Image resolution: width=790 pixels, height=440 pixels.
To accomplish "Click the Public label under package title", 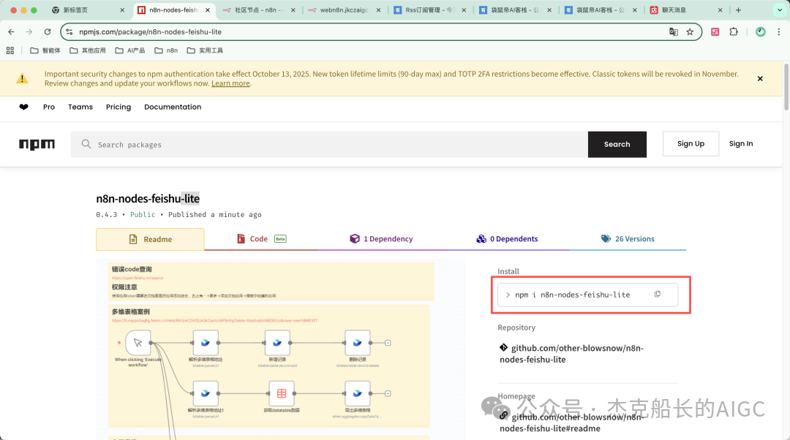I will pyautogui.click(x=143, y=214).
